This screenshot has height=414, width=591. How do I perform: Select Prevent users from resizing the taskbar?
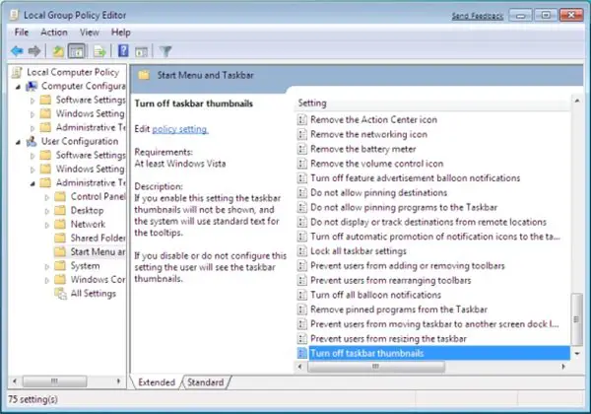tap(389, 338)
